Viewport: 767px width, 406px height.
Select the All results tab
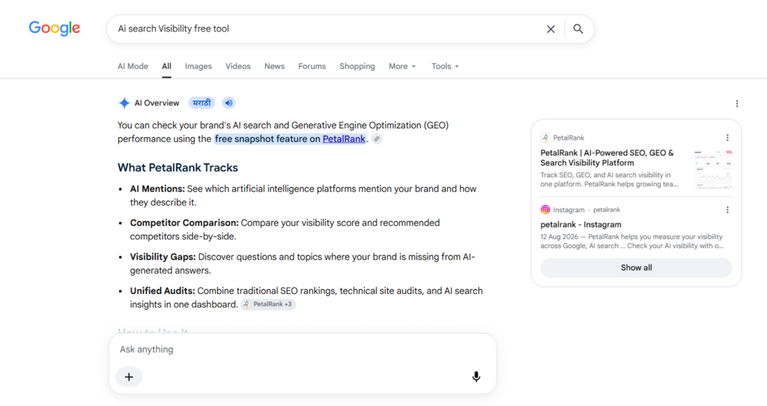click(x=167, y=67)
